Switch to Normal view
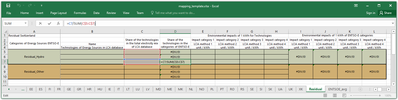The image size is (398, 100). coord(325,96)
